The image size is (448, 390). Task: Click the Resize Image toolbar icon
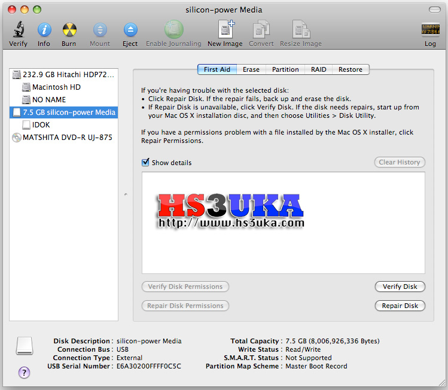pos(301,29)
